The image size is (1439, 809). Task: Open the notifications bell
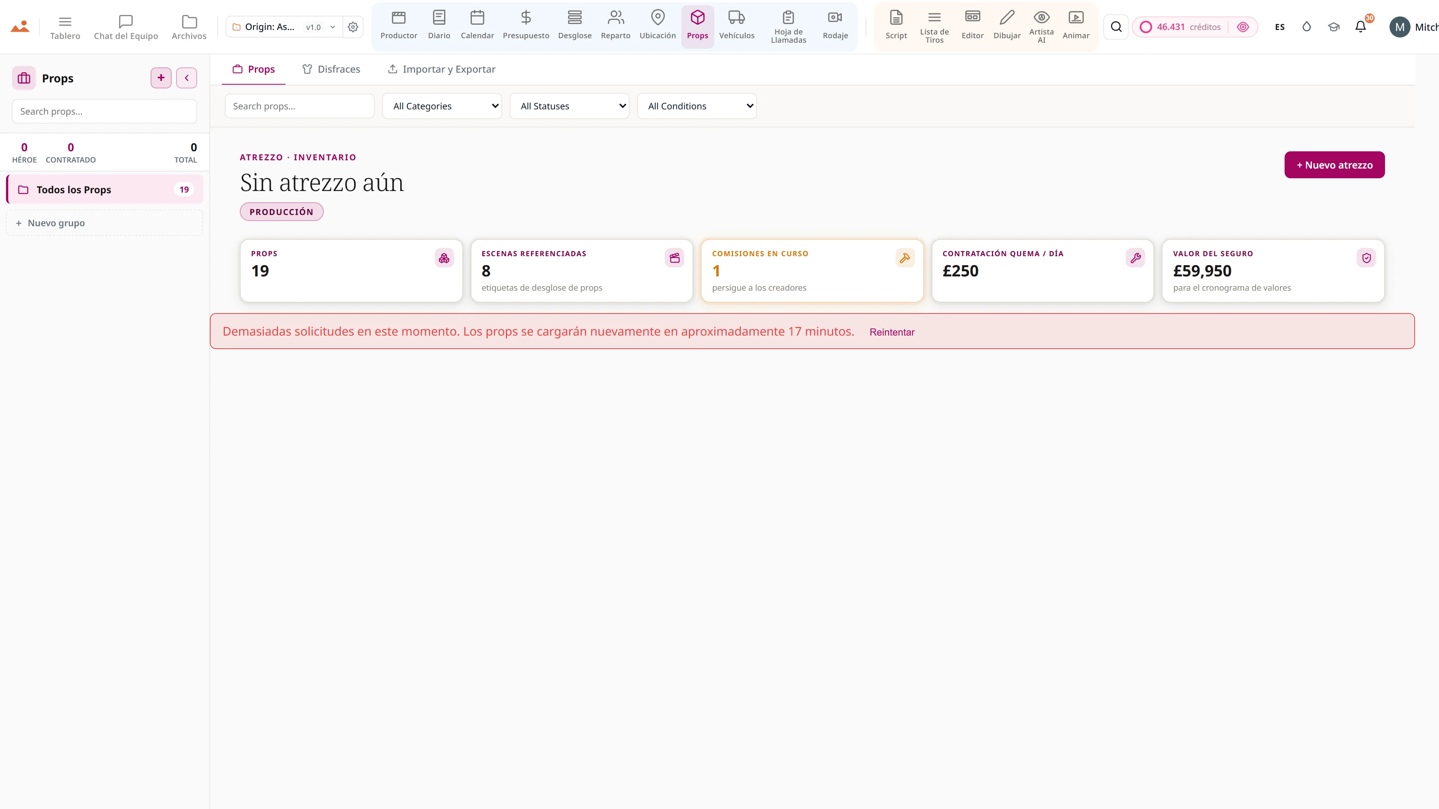pyautogui.click(x=1360, y=27)
